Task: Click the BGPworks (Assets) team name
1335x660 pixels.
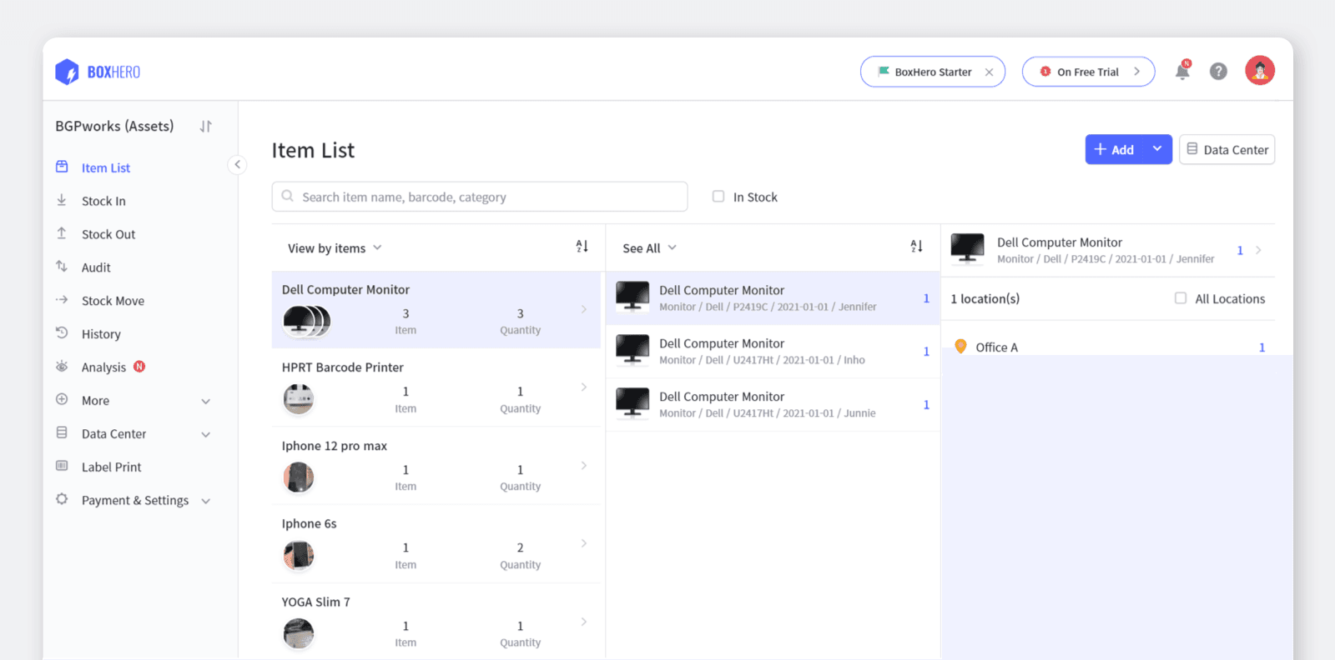Action: pos(114,126)
